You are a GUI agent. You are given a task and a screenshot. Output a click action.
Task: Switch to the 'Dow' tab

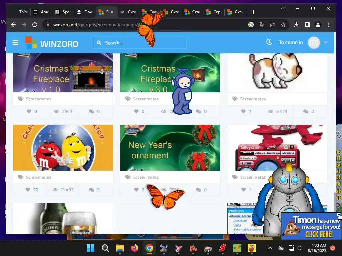(85, 12)
